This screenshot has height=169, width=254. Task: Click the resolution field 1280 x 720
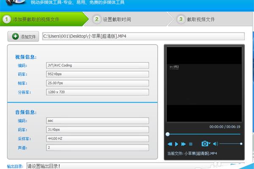(97, 92)
